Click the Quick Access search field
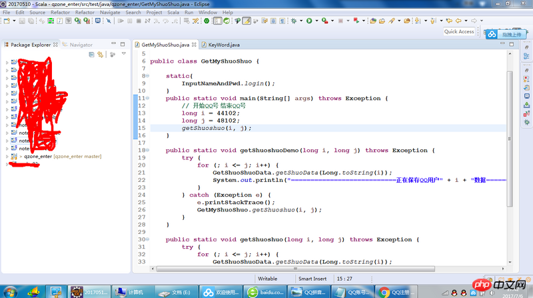 459,31
